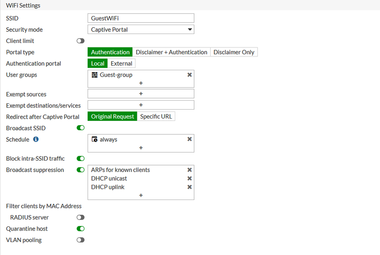The image size is (380, 255).
Task: Add a user group with plus icon
Action: tap(141, 83)
